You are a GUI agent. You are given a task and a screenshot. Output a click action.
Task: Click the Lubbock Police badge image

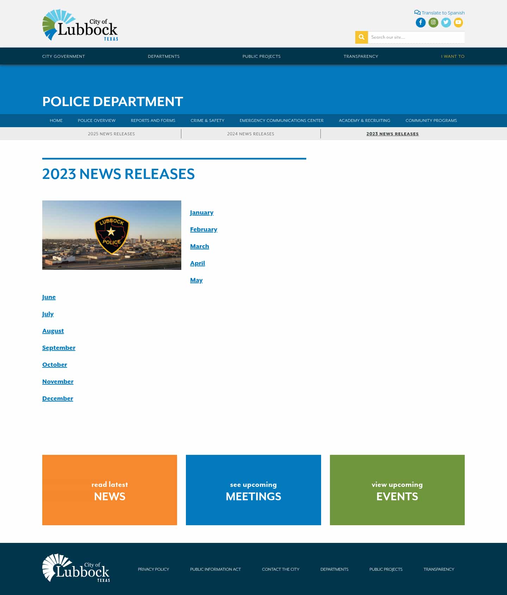click(x=112, y=235)
